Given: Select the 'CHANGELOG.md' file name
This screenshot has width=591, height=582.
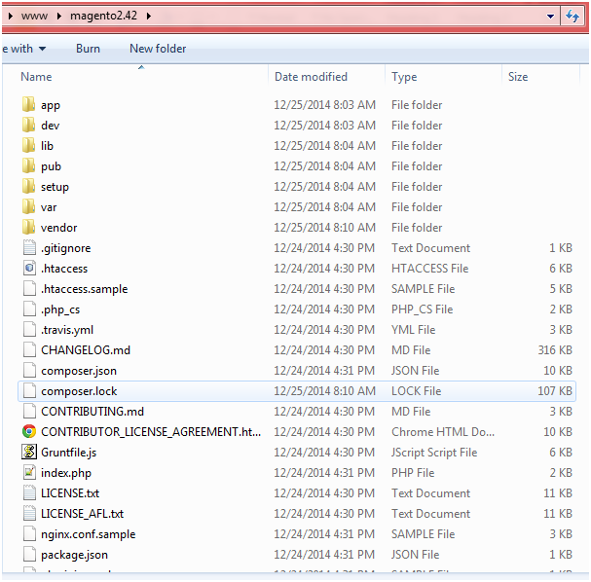Looking at the screenshot, I should [86, 350].
